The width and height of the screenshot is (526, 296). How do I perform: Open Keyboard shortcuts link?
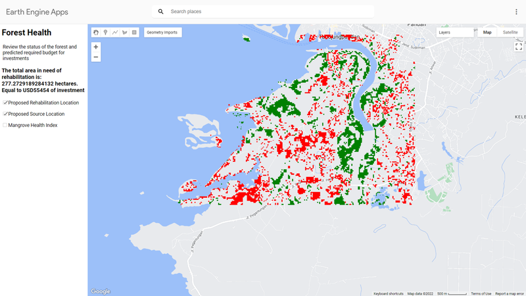point(388,293)
